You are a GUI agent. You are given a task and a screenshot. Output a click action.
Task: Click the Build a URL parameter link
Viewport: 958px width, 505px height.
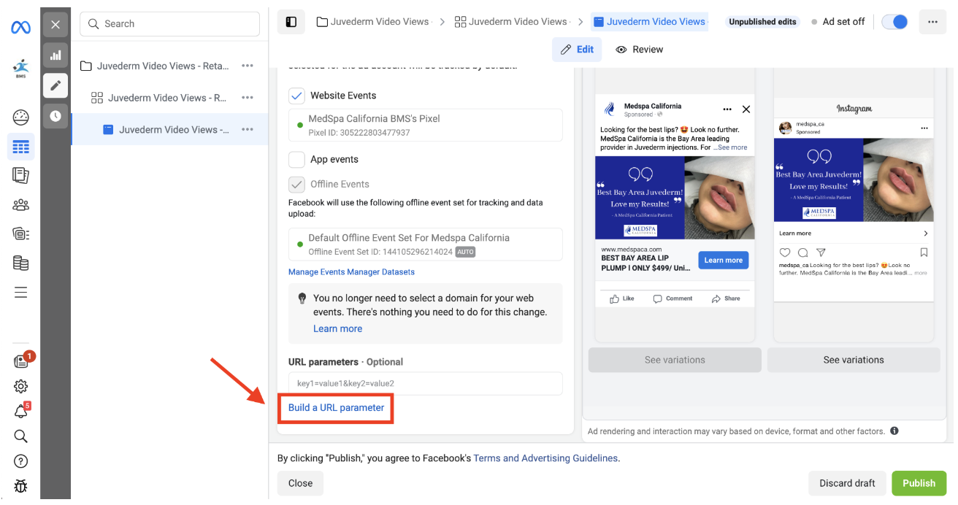pos(336,408)
